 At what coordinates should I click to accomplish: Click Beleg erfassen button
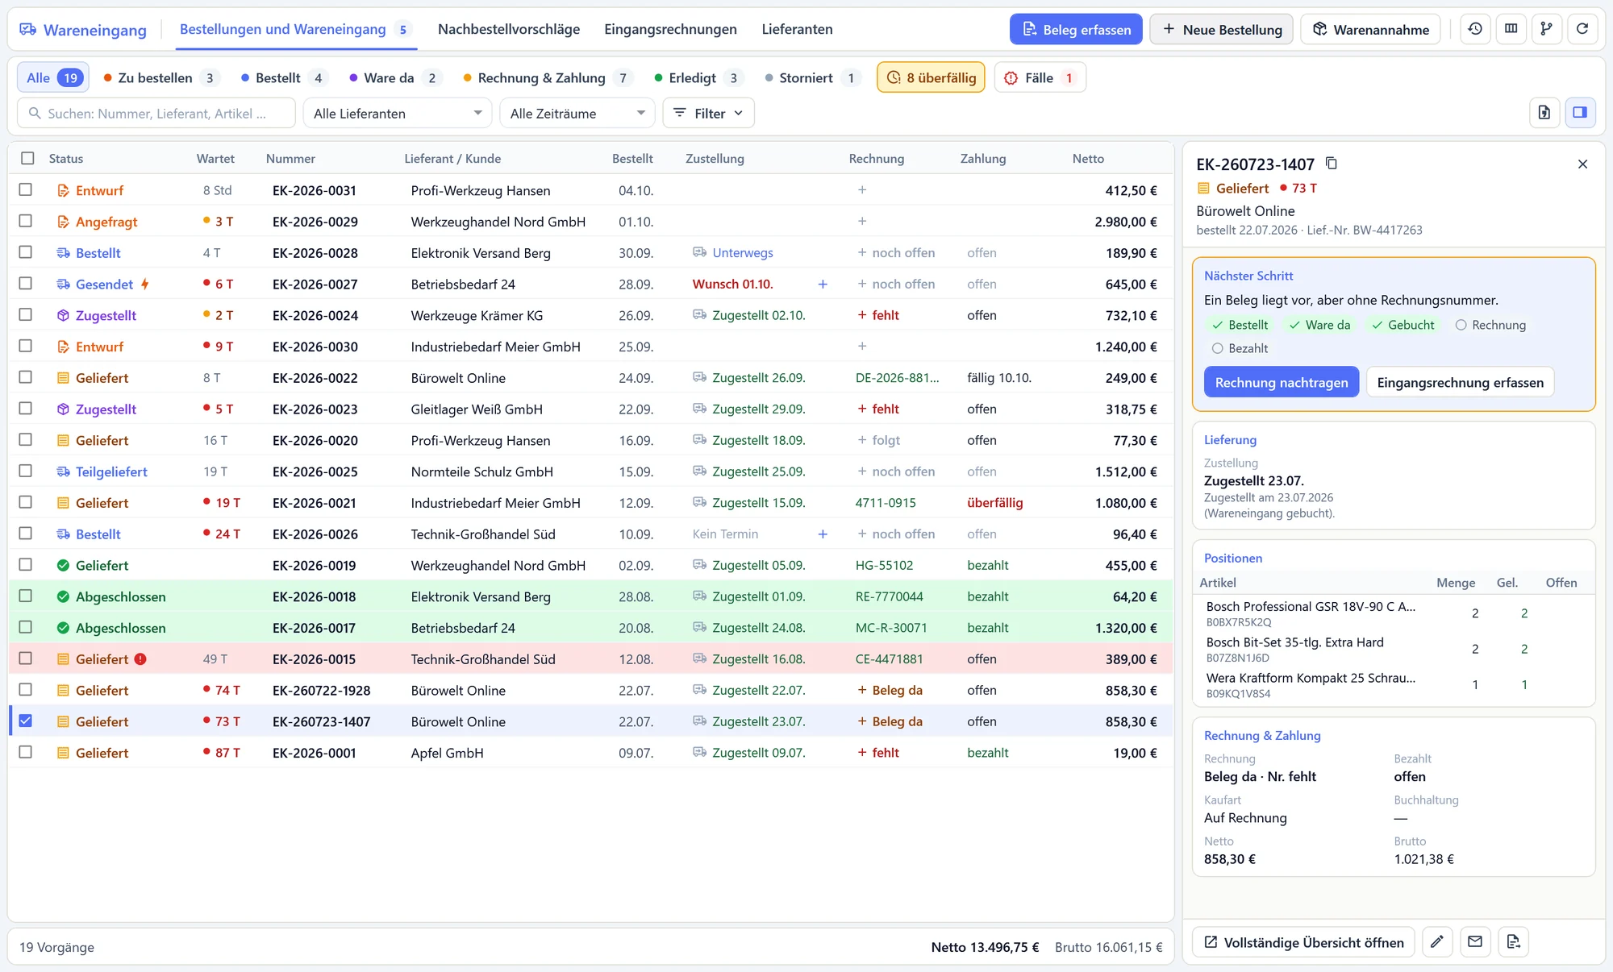(1076, 30)
